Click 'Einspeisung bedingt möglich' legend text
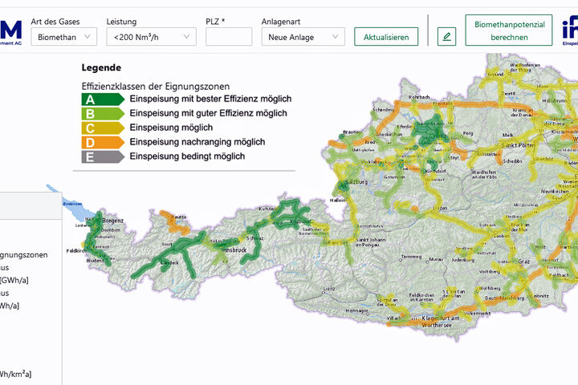578x385 pixels. [187, 156]
